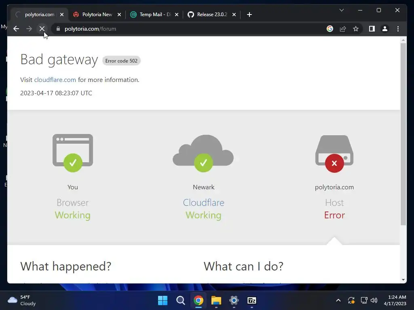
Task: Bookmark this page with the star icon
Action: click(x=356, y=29)
